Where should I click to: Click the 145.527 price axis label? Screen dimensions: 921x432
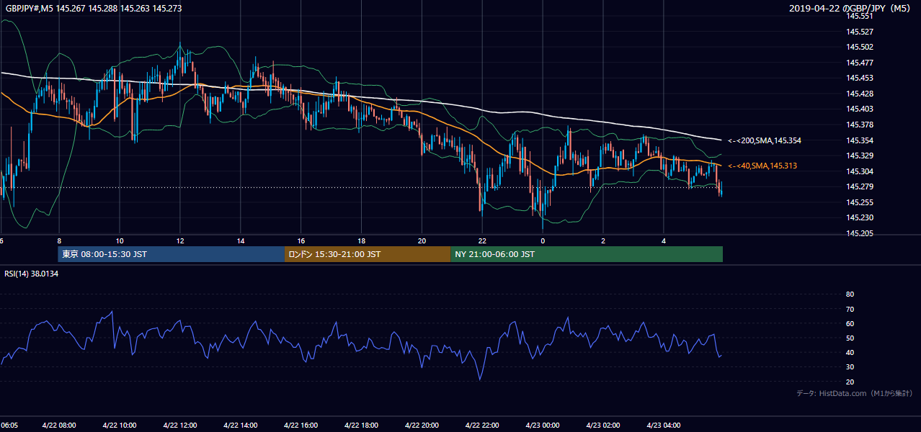859,32
